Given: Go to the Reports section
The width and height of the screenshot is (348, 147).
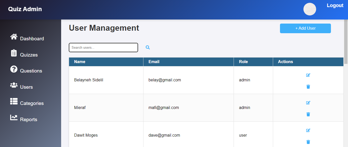Looking at the screenshot, I should tap(29, 119).
